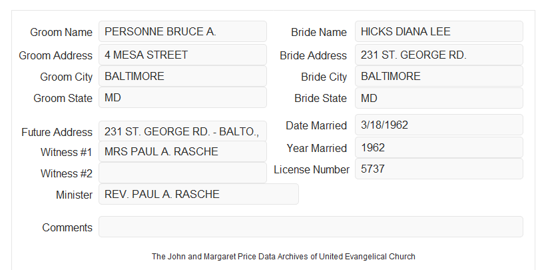
Task: Click the Bride Name label
Action: tap(319, 32)
